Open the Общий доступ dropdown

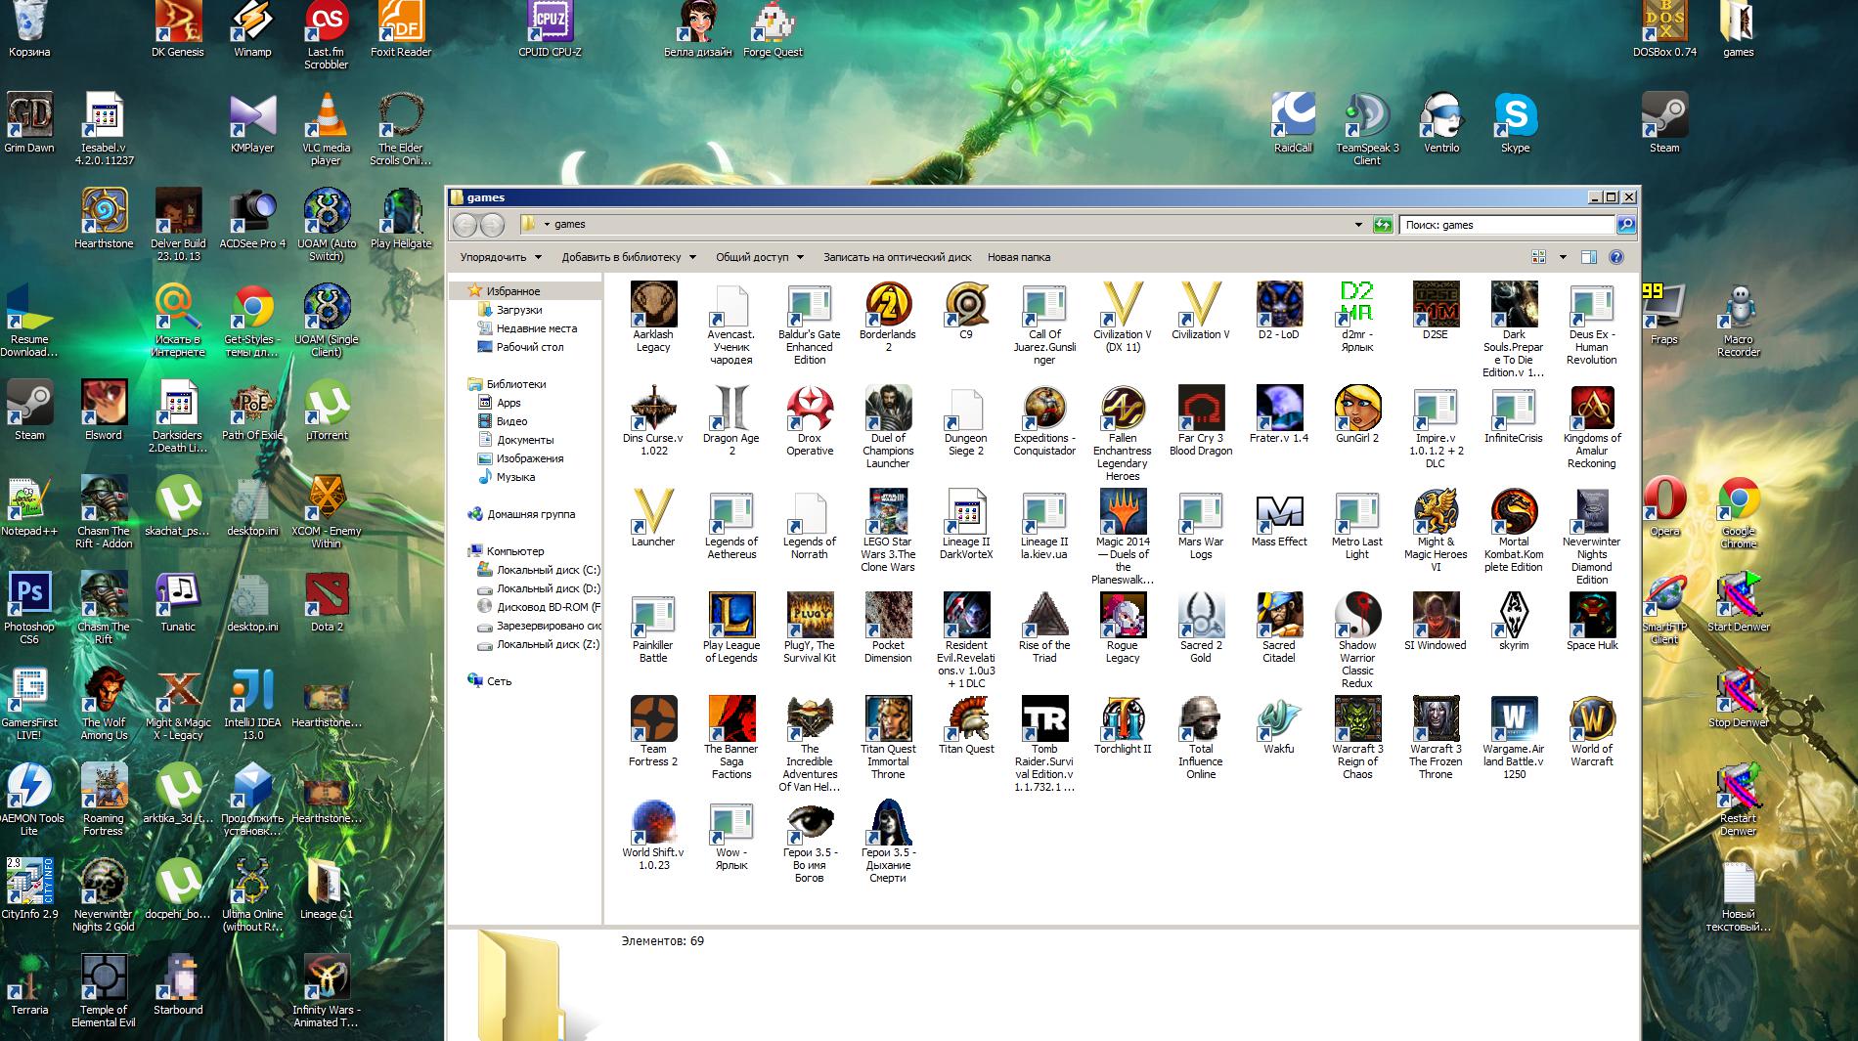(759, 257)
